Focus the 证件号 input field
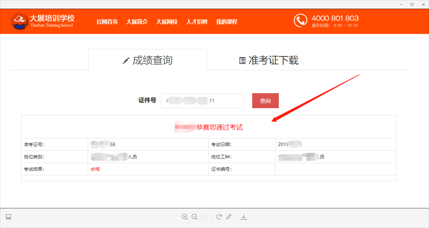429x228 pixels. pyautogui.click(x=202, y=101)
